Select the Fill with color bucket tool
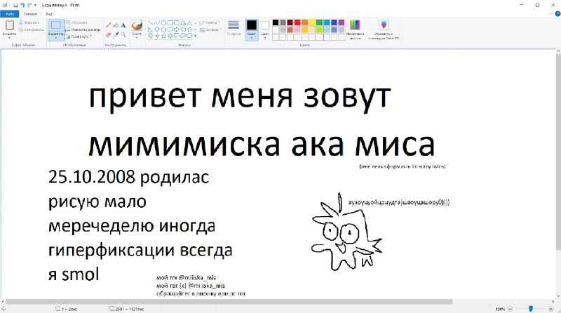This screenshot has width=561, height=313. pyautogui.click(x=116, y=25)
